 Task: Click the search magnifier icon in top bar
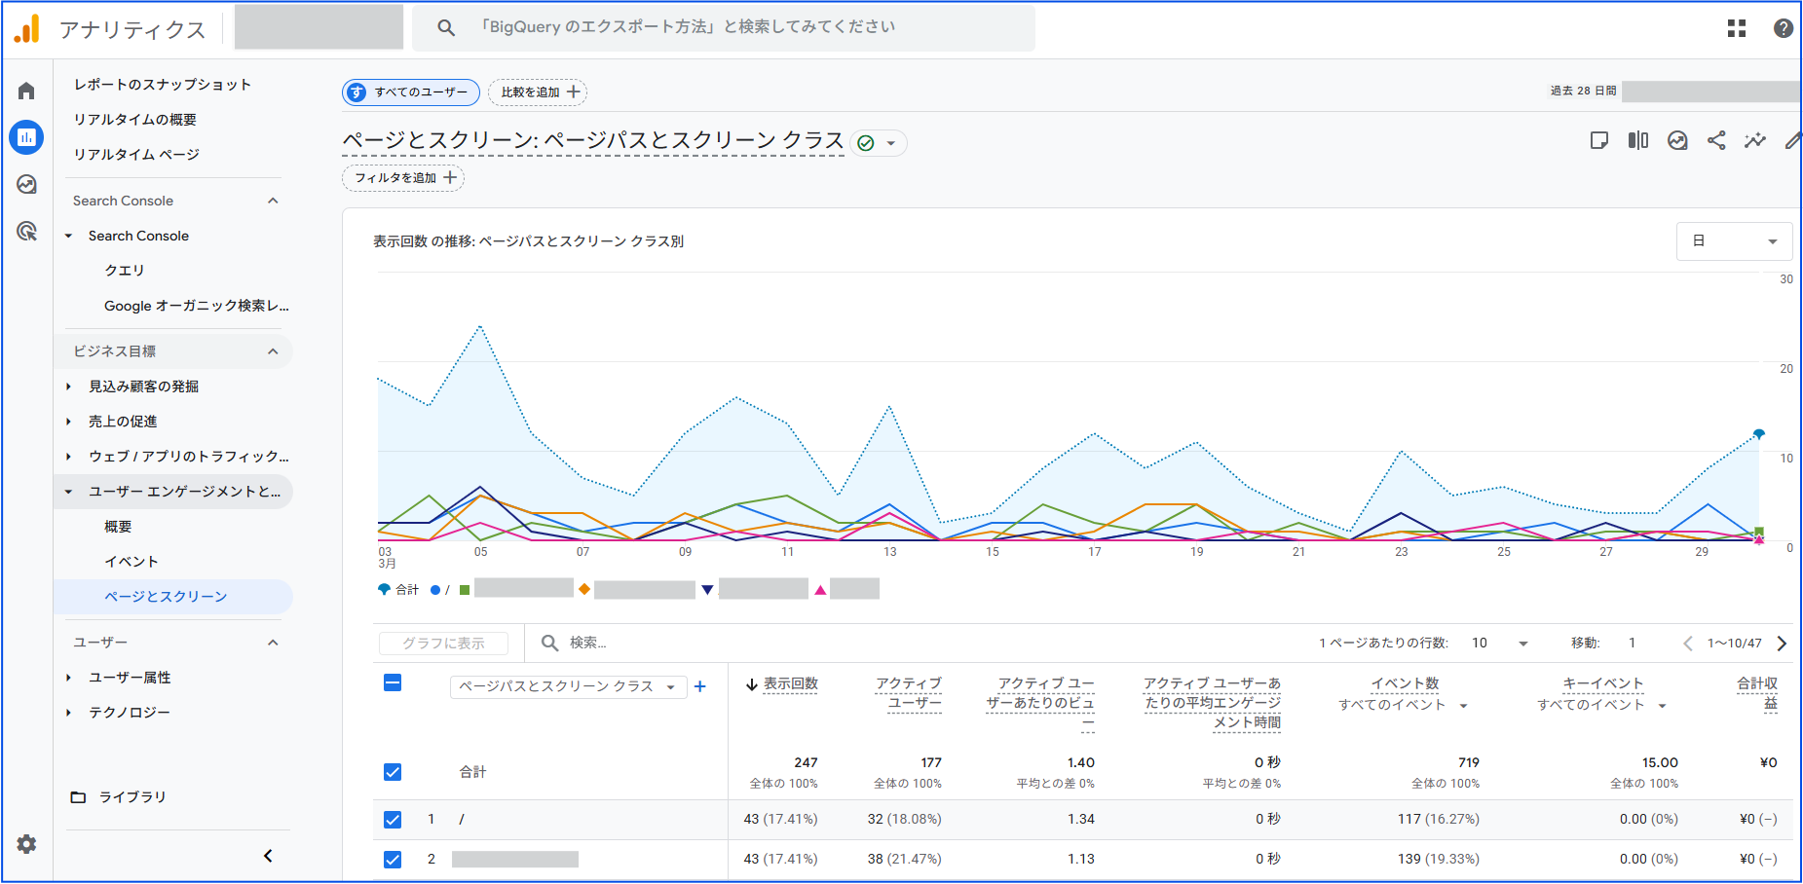(446, 27)
